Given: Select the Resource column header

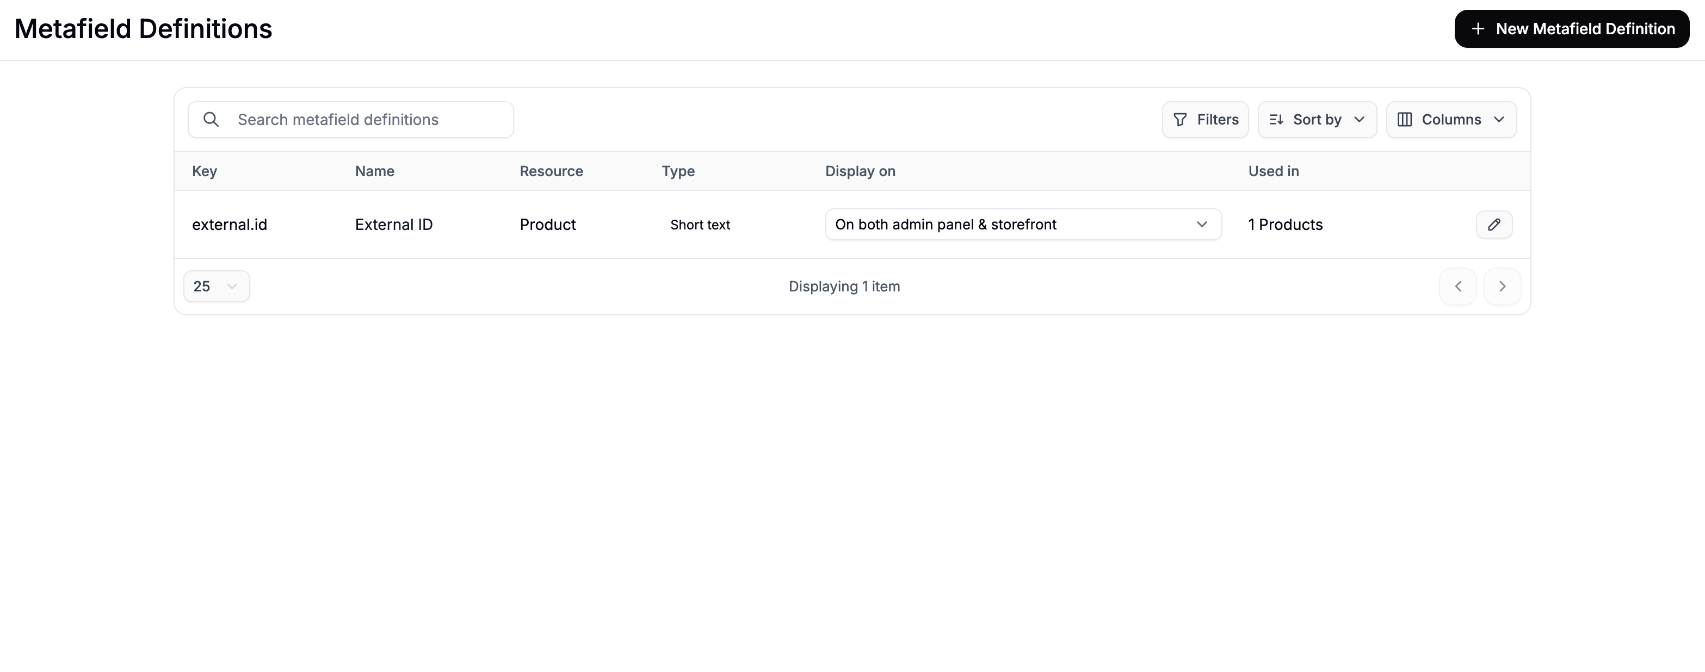Looking at the screenshot, I should (x=551, y=171).
